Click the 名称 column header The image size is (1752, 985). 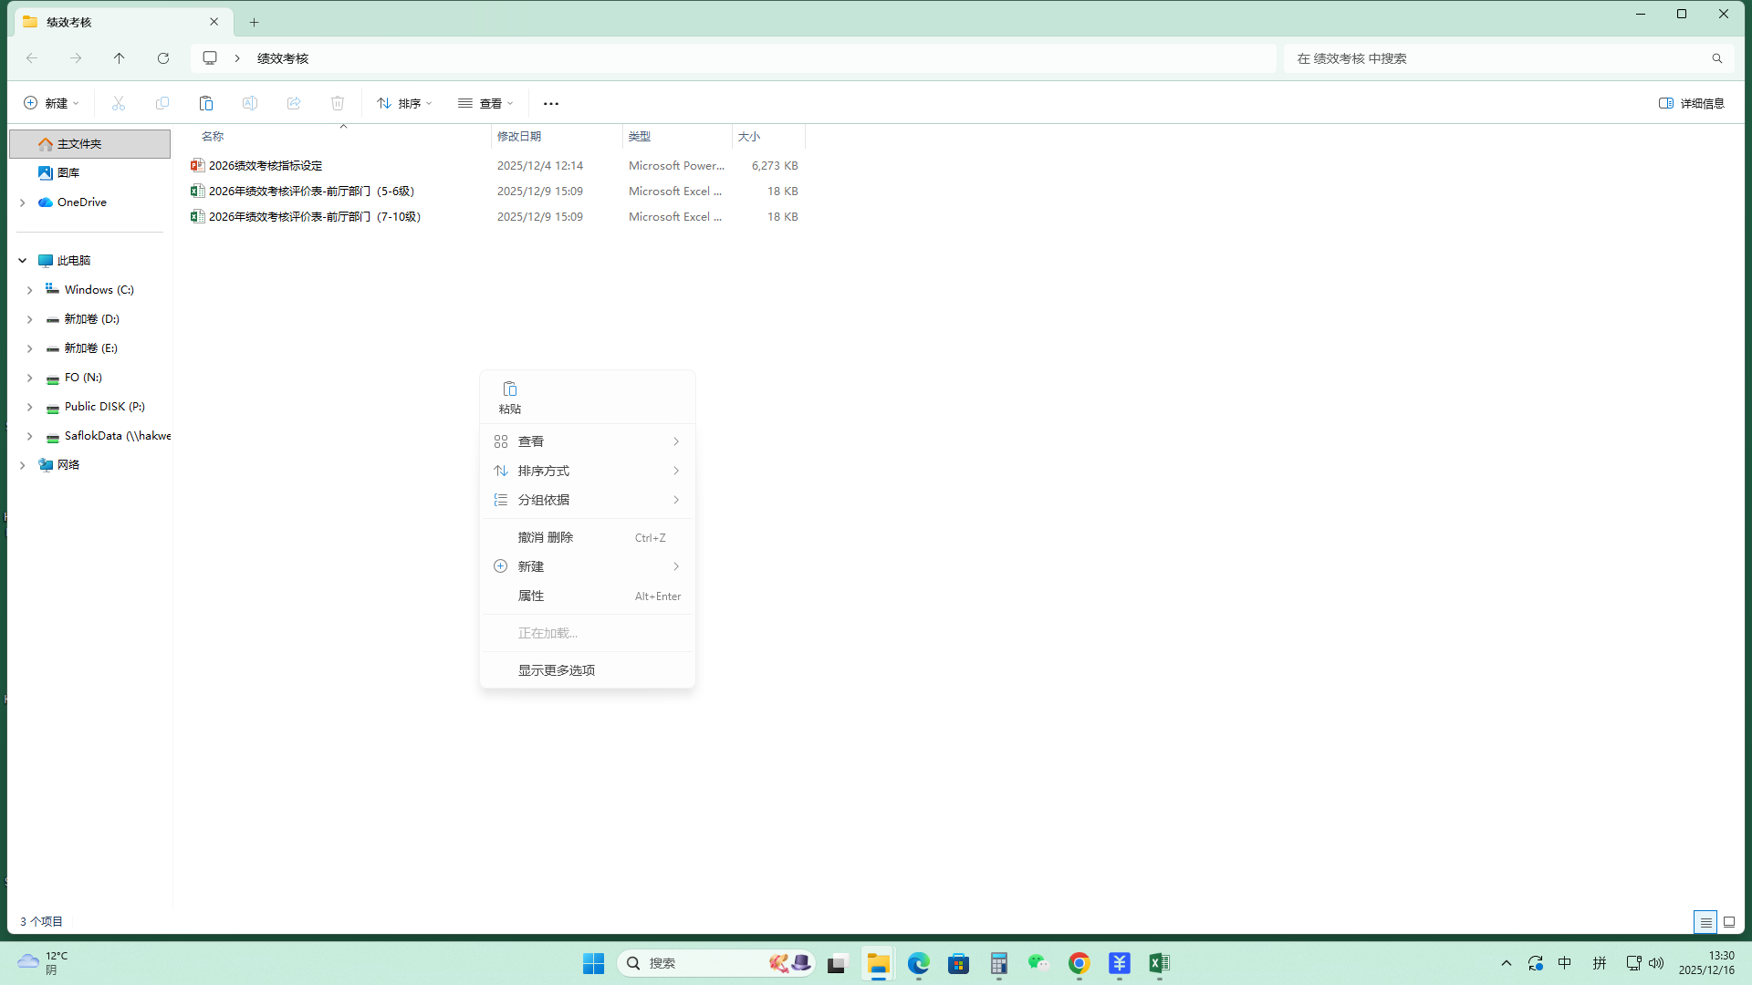point(213,136)
